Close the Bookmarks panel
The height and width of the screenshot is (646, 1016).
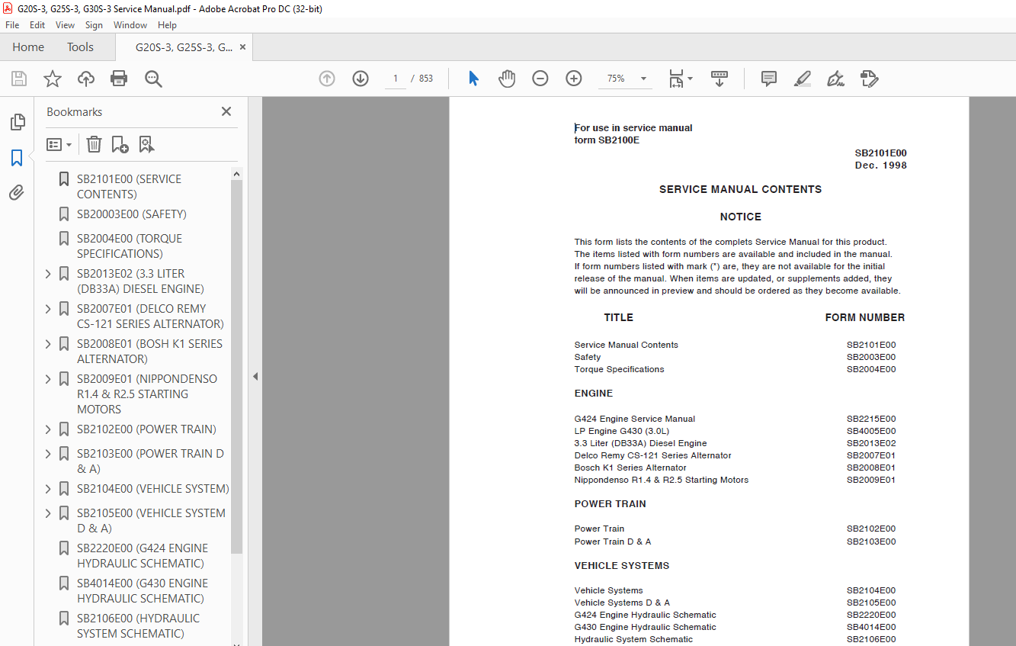[x=226, y=111]
